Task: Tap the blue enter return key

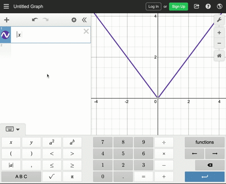Action: (205, 176)
